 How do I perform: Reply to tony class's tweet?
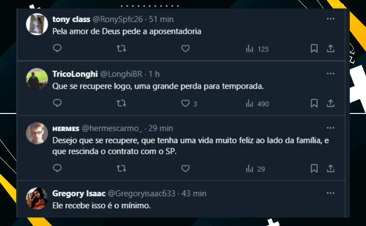click(x=57, y=48)
